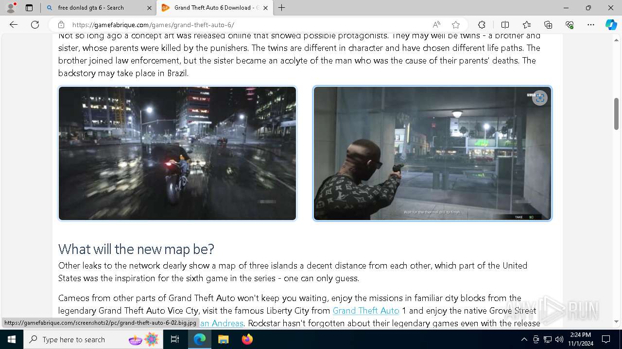Open the Windows Start menu
Viewport: 622px width, 349px height.
12,339
